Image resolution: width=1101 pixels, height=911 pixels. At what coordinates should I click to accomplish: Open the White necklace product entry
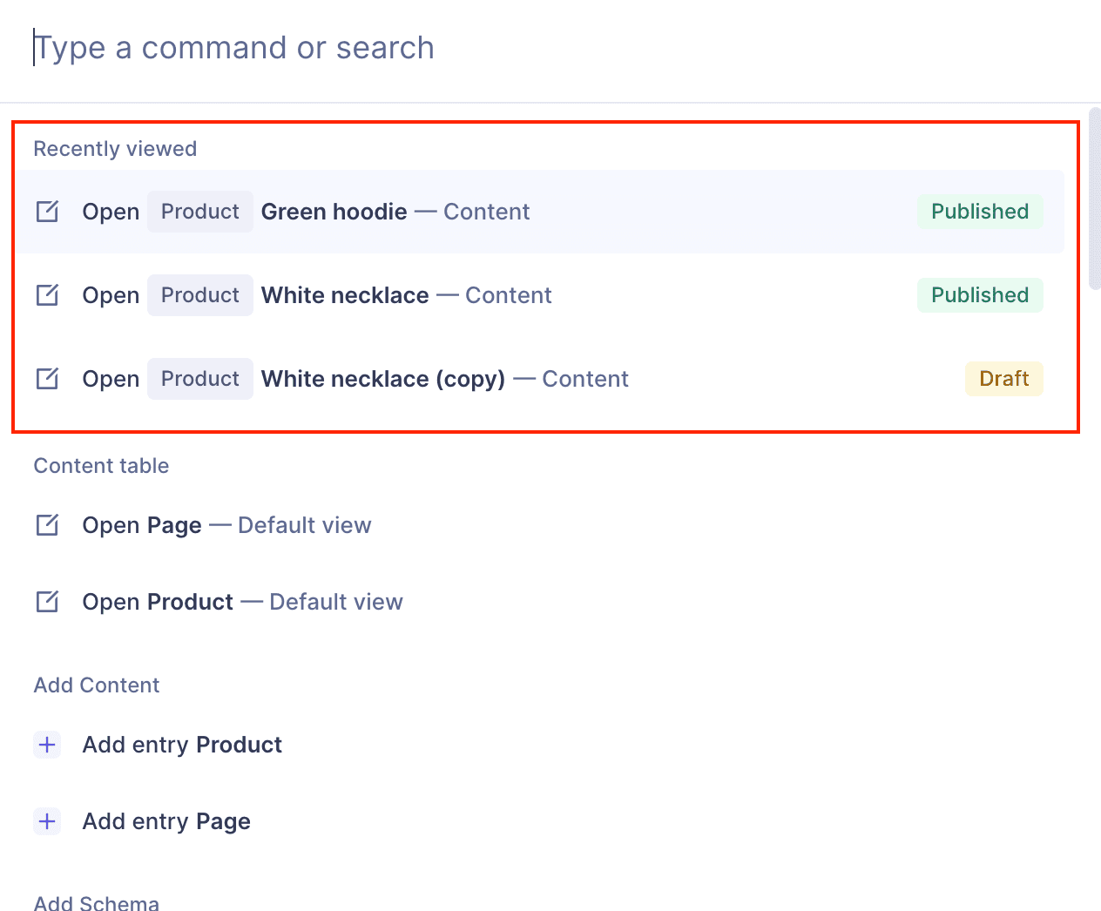346,294
